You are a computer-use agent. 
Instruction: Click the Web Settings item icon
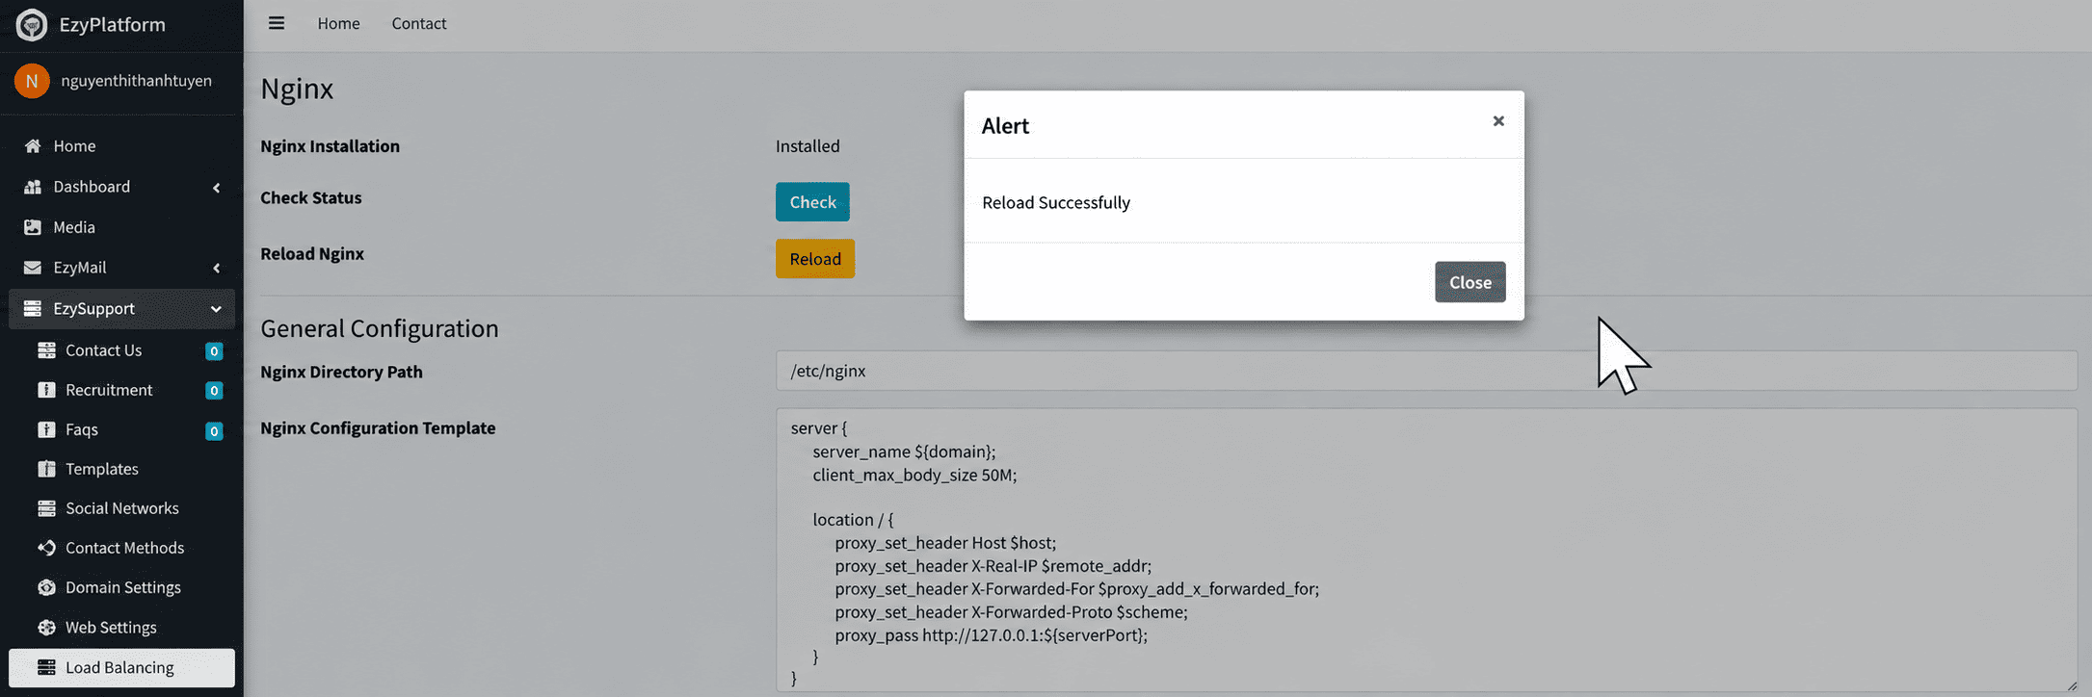46,628
